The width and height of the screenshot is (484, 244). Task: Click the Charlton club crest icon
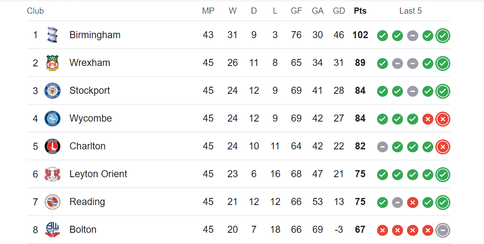pos(52,146)
